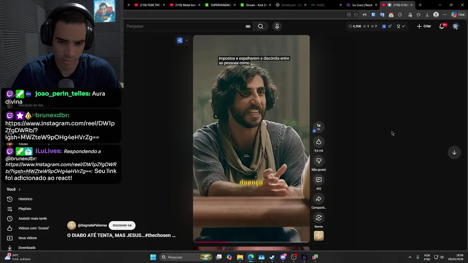Open Discord from the taskbar
Viewport: 468px width, 263px height.
pos(283,257)
